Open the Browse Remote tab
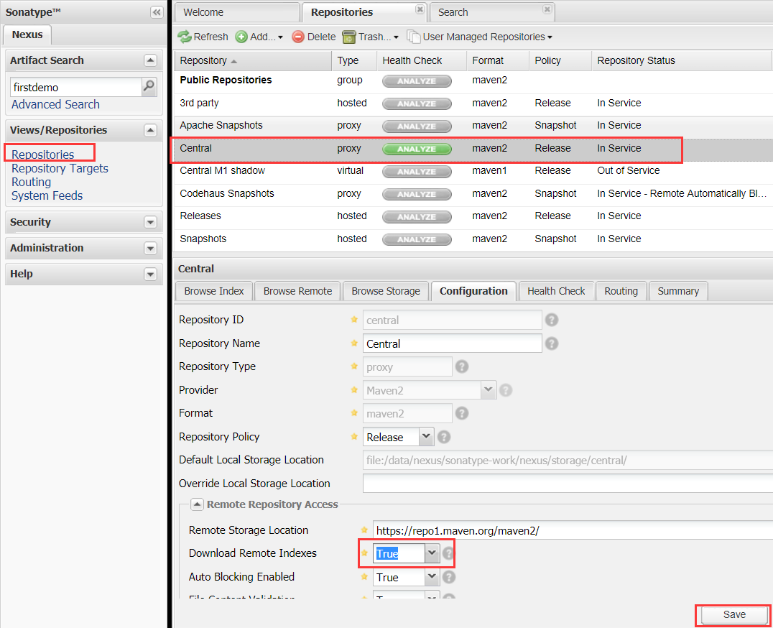773x628 pixels. tap(297, 291)
